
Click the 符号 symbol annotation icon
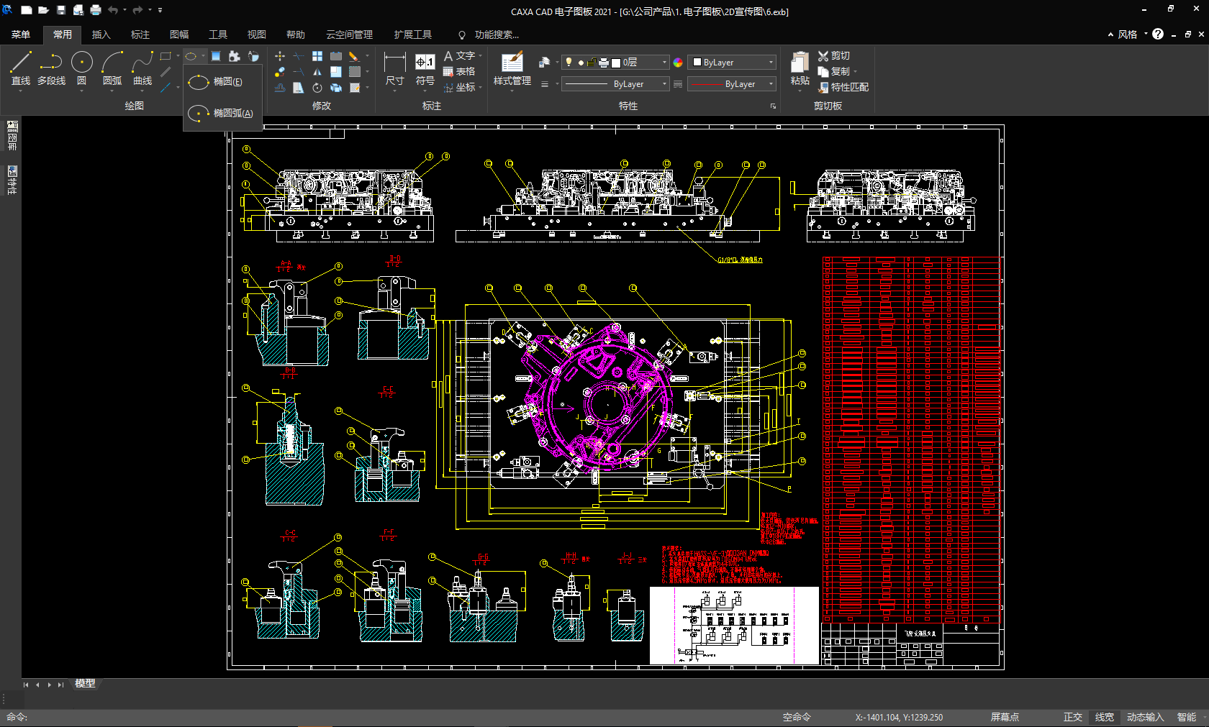coord(425,68)
